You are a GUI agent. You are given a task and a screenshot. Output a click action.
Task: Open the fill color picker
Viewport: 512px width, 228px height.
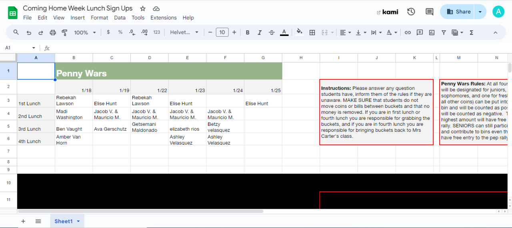(299, 32)
